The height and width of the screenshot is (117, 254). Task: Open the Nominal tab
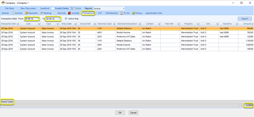pyautogui.click(x=60, y=13)
